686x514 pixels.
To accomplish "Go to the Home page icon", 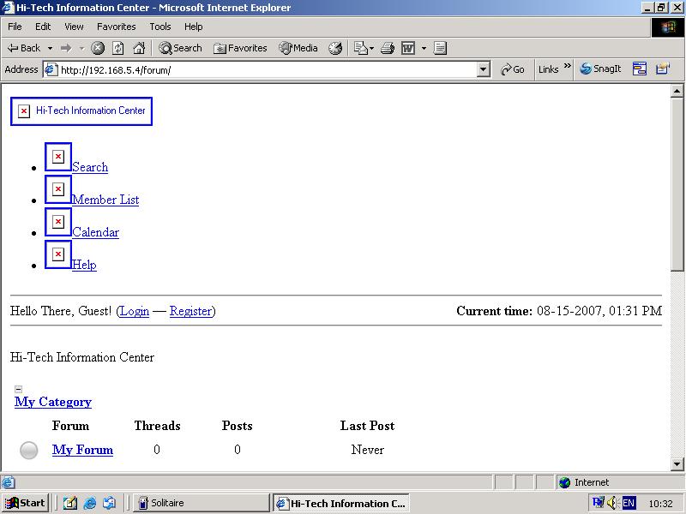I will [x=139, y=48].
